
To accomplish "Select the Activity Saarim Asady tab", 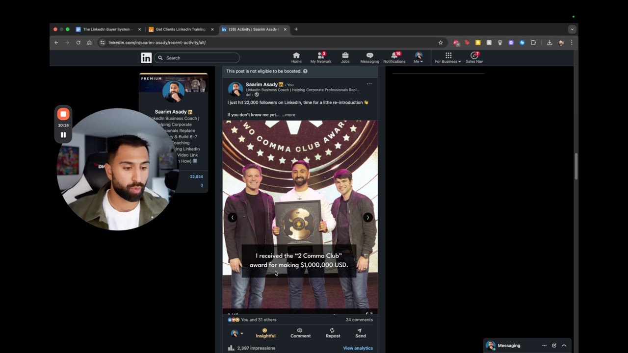I will (x=254, y=29).
